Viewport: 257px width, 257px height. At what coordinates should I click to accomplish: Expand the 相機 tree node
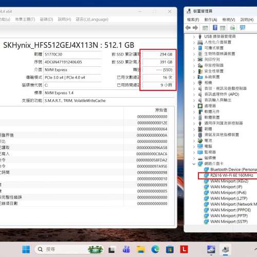click(x=194, y=83)
